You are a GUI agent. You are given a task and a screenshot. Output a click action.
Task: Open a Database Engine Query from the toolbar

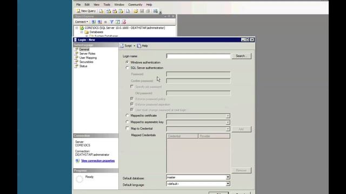[x=101, y=11]
